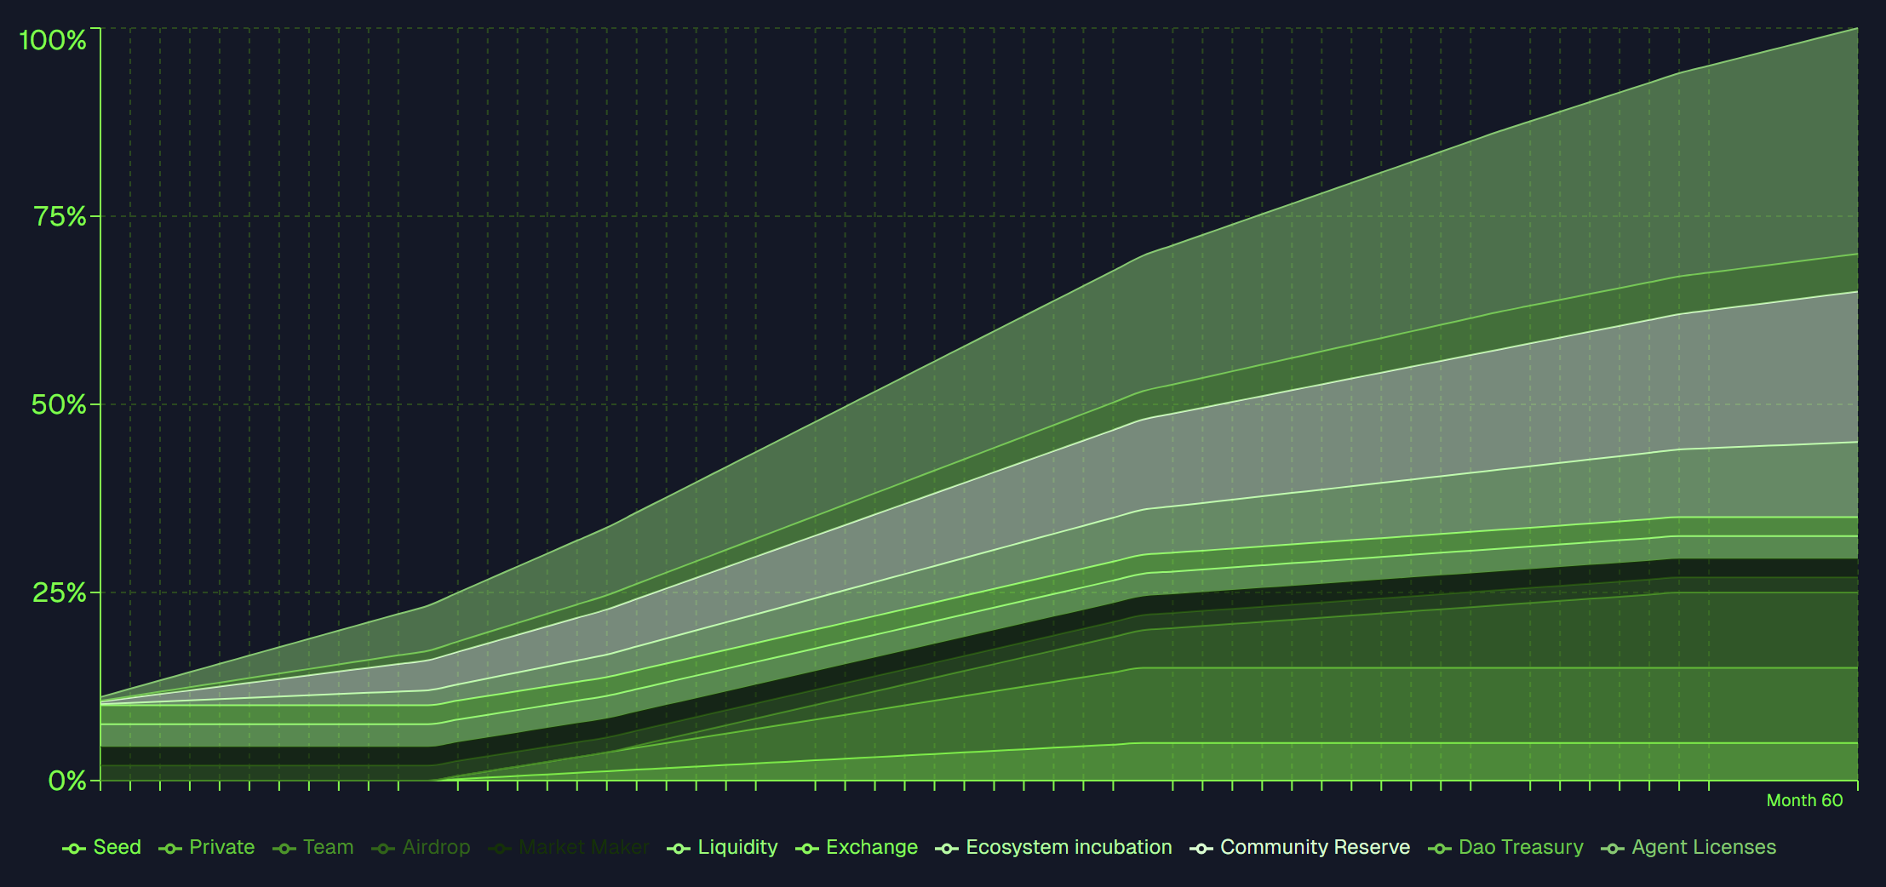Click the Liquidity legend marker icon

point(679,849)
